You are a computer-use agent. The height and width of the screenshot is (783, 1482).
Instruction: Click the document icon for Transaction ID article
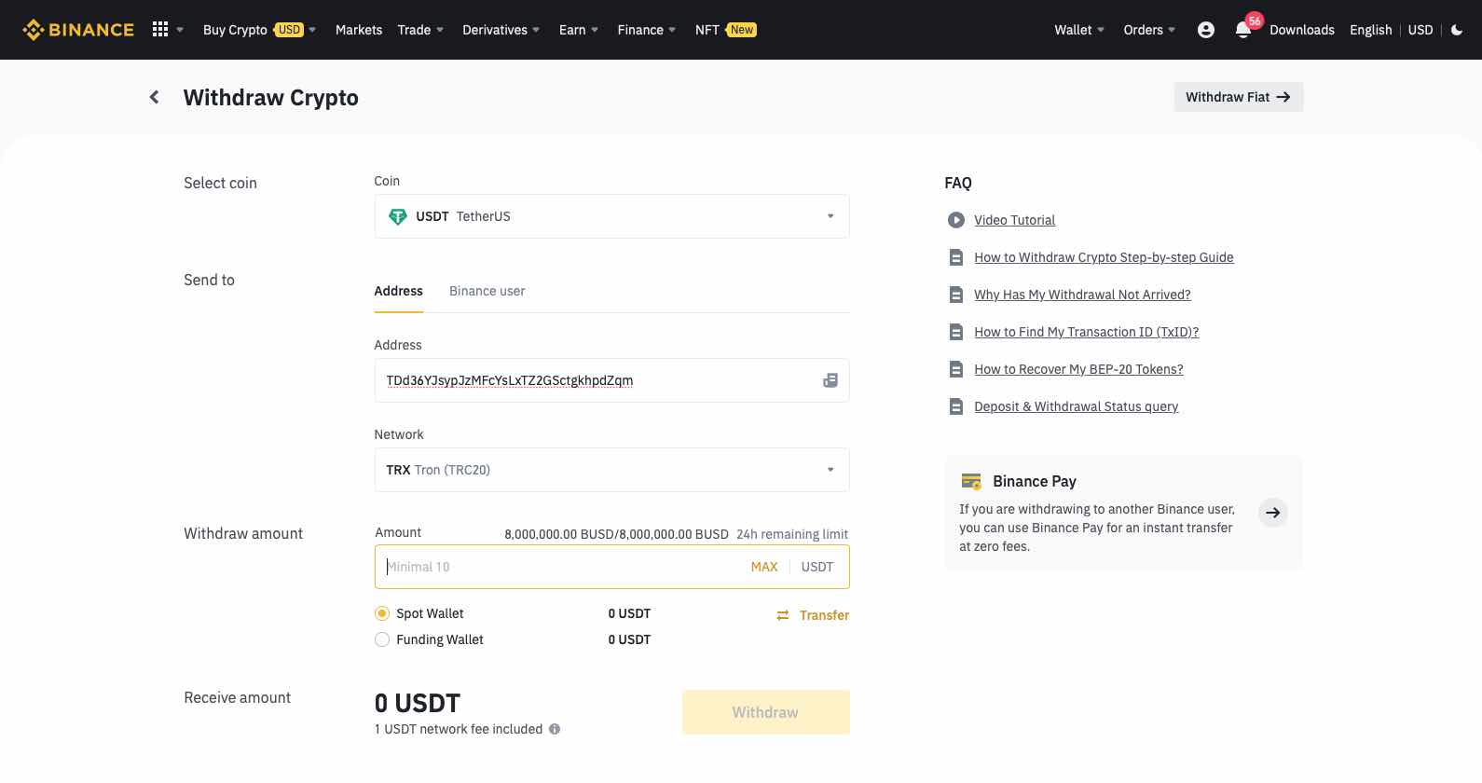coord(955,332)
